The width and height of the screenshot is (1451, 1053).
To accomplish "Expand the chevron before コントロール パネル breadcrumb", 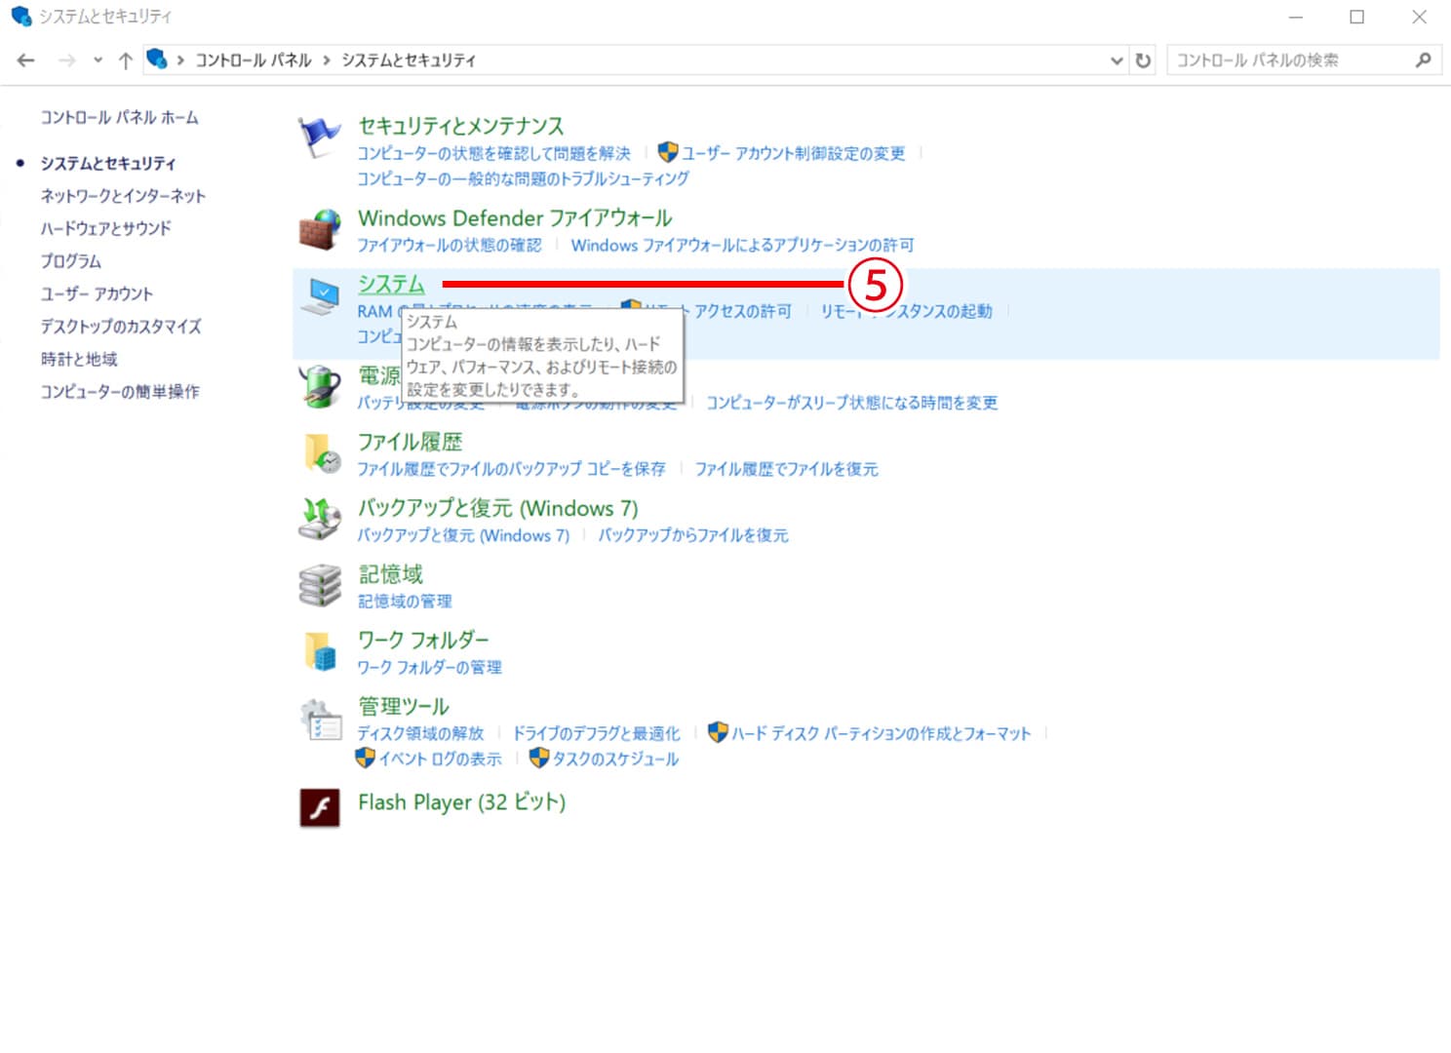I will [x=180, y=60].
